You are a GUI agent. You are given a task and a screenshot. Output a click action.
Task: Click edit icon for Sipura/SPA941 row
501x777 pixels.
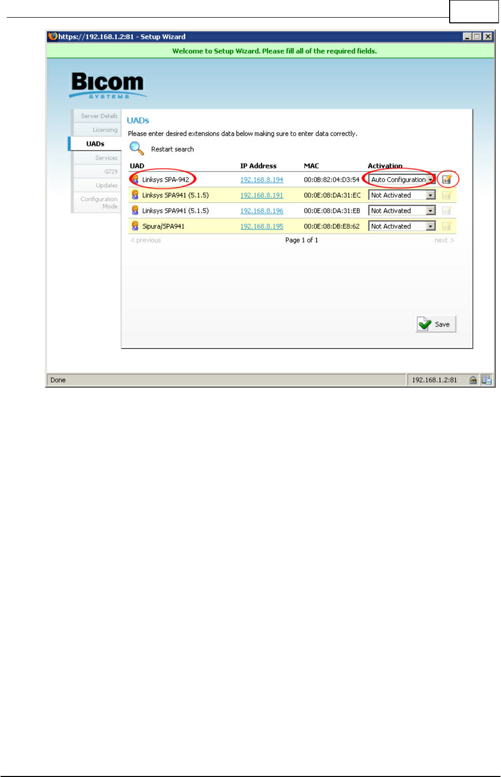coord(447,226)
